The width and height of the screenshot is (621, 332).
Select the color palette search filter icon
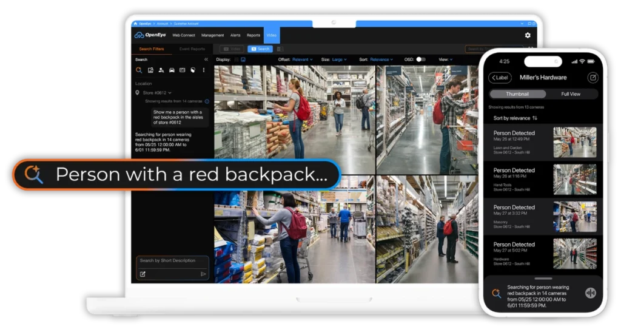tap(193, 70)
